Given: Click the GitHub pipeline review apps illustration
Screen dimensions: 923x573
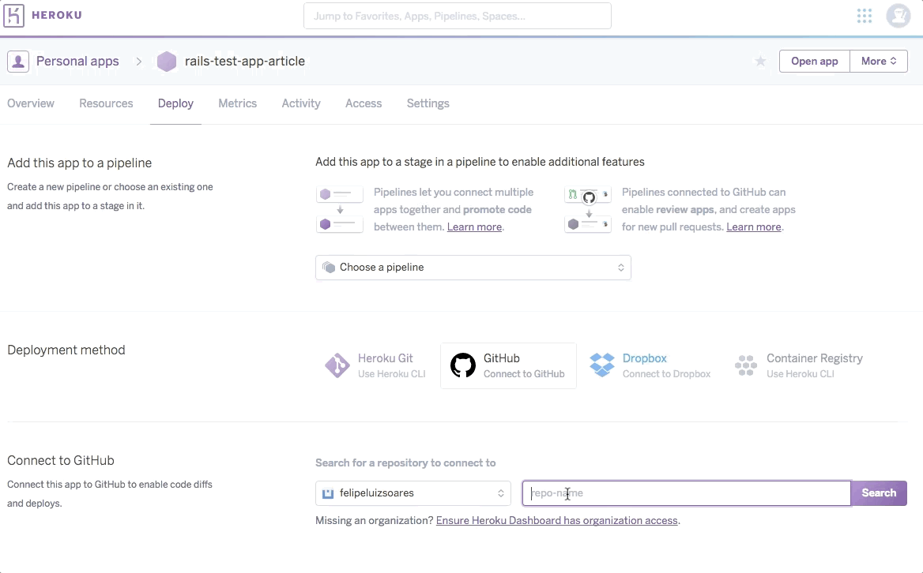Looking at the screenshot, I should (x=587, y=209).
